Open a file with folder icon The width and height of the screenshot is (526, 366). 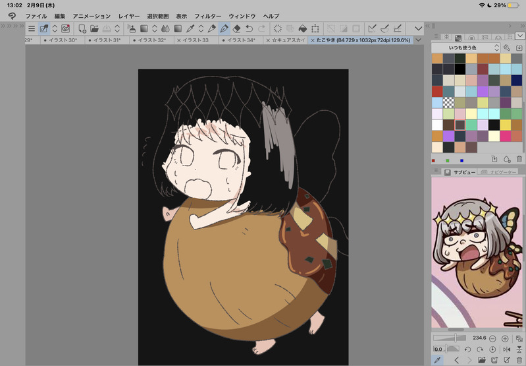94,28
